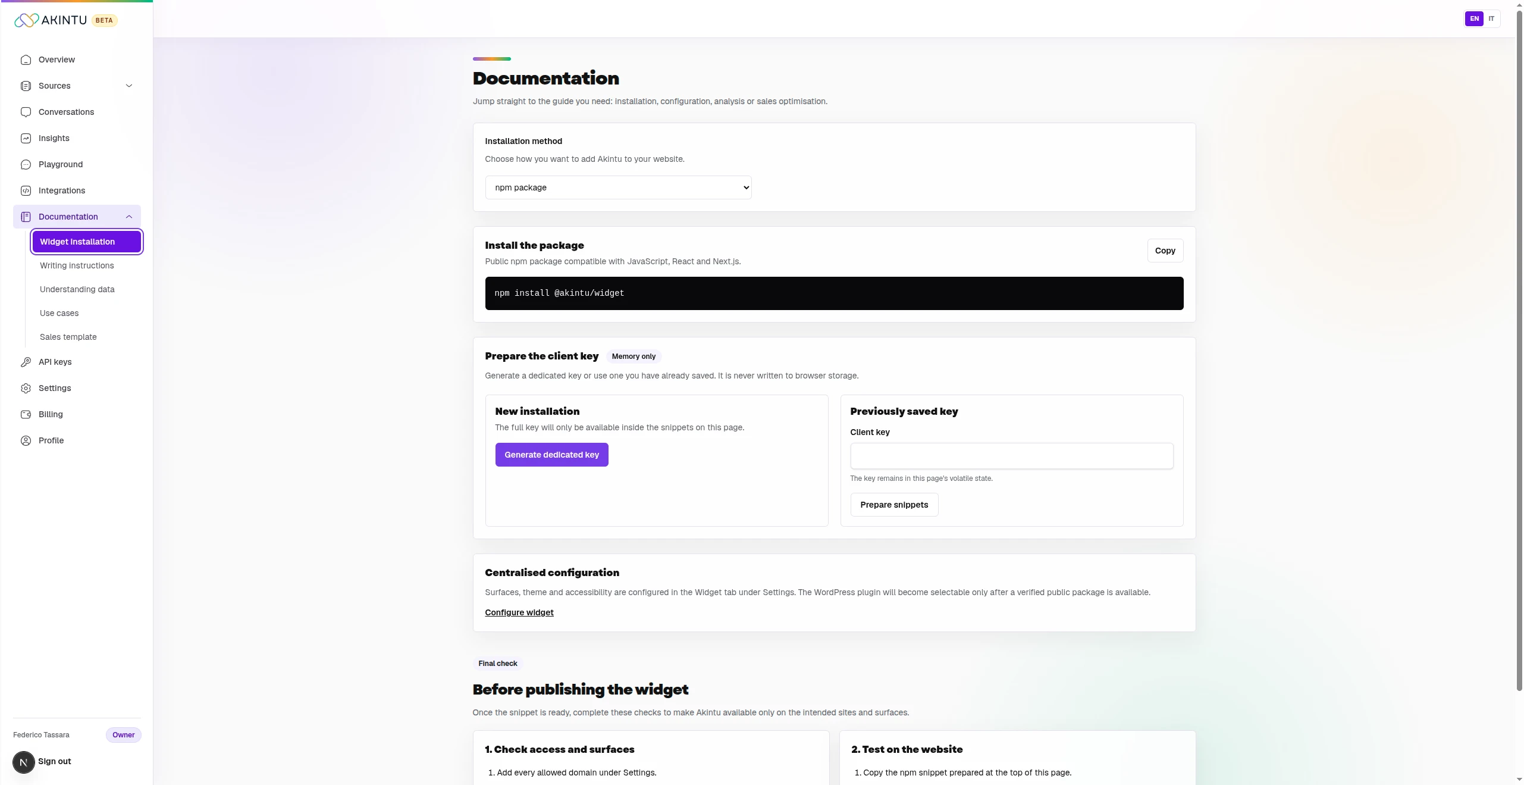Expand the Sources chevron
Image resolution: width=1524 pixels, height=785 pixels.
click(129, 86)
